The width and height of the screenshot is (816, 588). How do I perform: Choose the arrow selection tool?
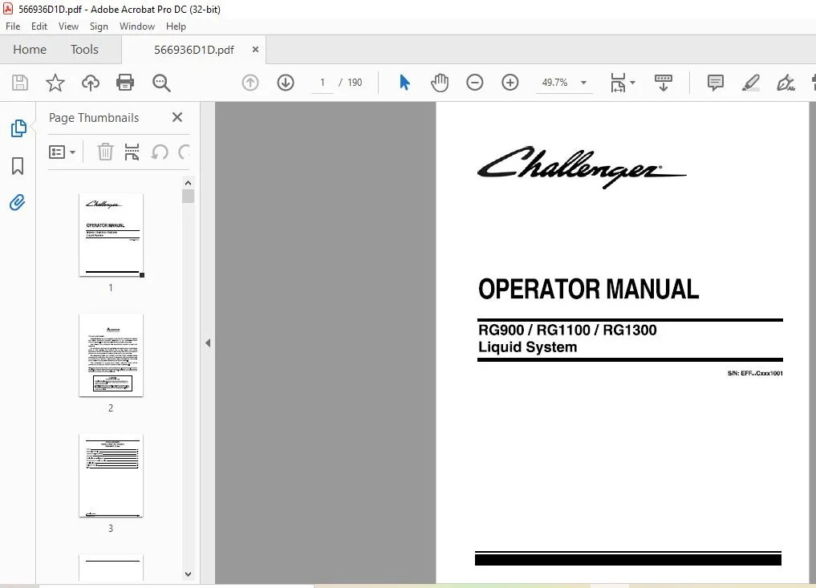point(404,82)
